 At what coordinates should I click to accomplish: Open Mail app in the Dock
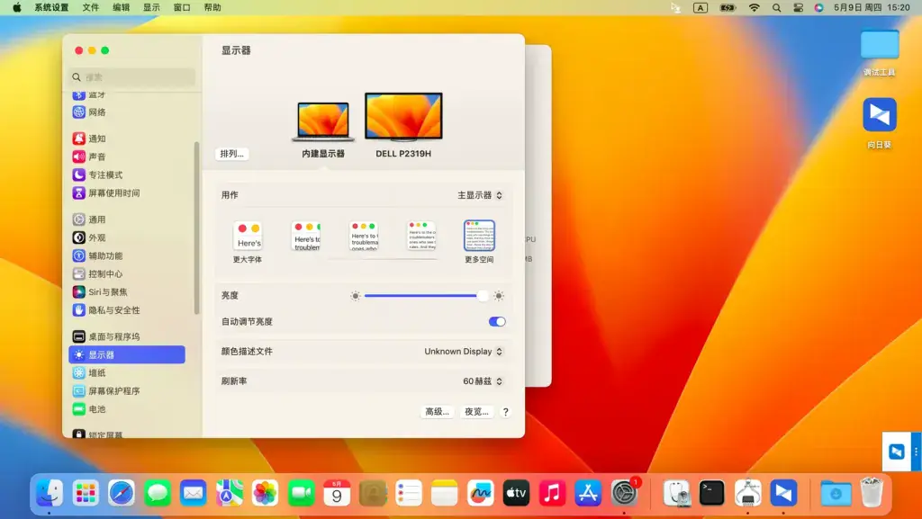pos(193,493)
